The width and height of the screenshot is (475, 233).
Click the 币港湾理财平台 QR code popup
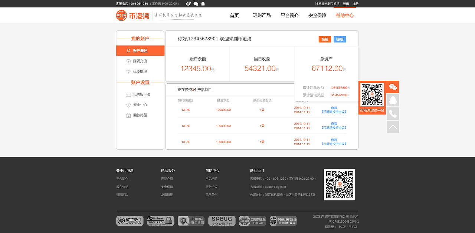point(372,98)
